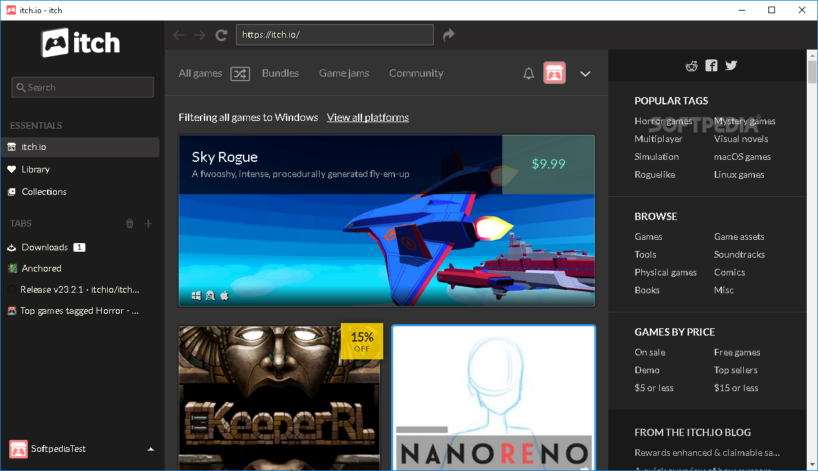The image size is (818, 471).
Task: Click the SoftpediaTest user avatar
Action: coord(19,449)
